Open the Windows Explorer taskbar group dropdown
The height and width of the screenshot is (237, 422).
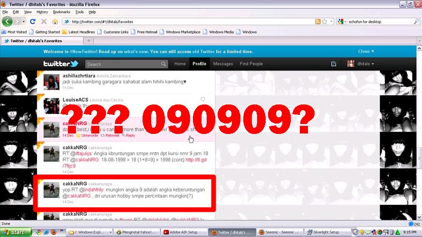111,232
